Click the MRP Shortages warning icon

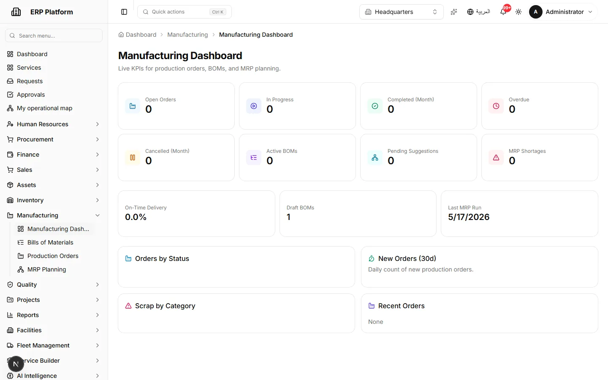496,157
